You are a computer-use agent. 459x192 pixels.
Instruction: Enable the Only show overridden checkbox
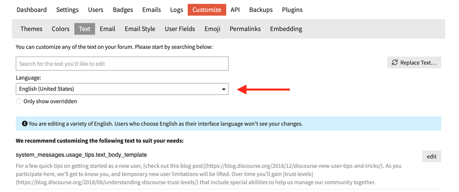coord(19,101)
